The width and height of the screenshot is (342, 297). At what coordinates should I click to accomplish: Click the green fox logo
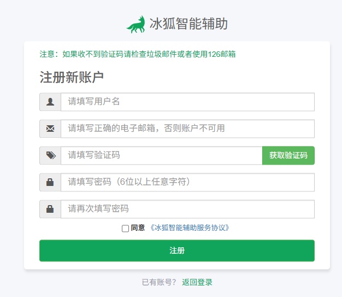coord(136,24)
